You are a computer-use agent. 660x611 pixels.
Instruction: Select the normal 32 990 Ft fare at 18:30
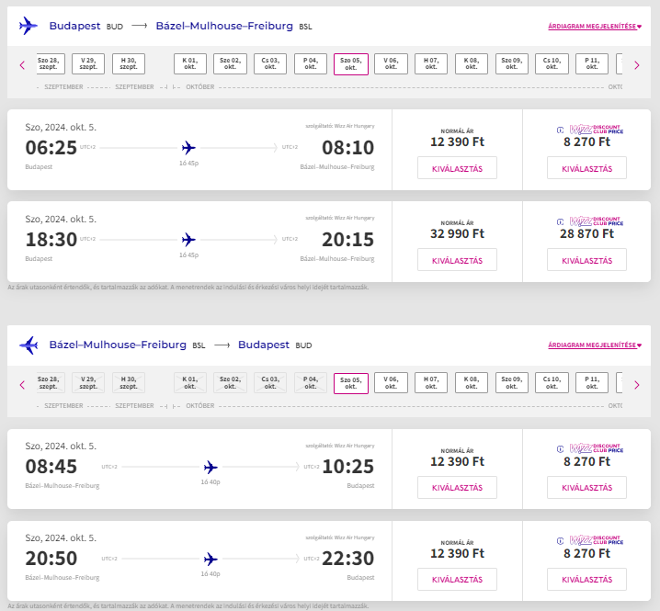pyautogui.click(x=457, y=260)
